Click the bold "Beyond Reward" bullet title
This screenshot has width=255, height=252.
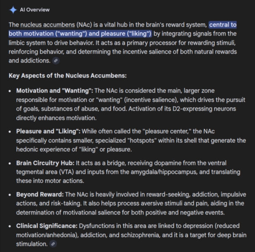(40, 194)
